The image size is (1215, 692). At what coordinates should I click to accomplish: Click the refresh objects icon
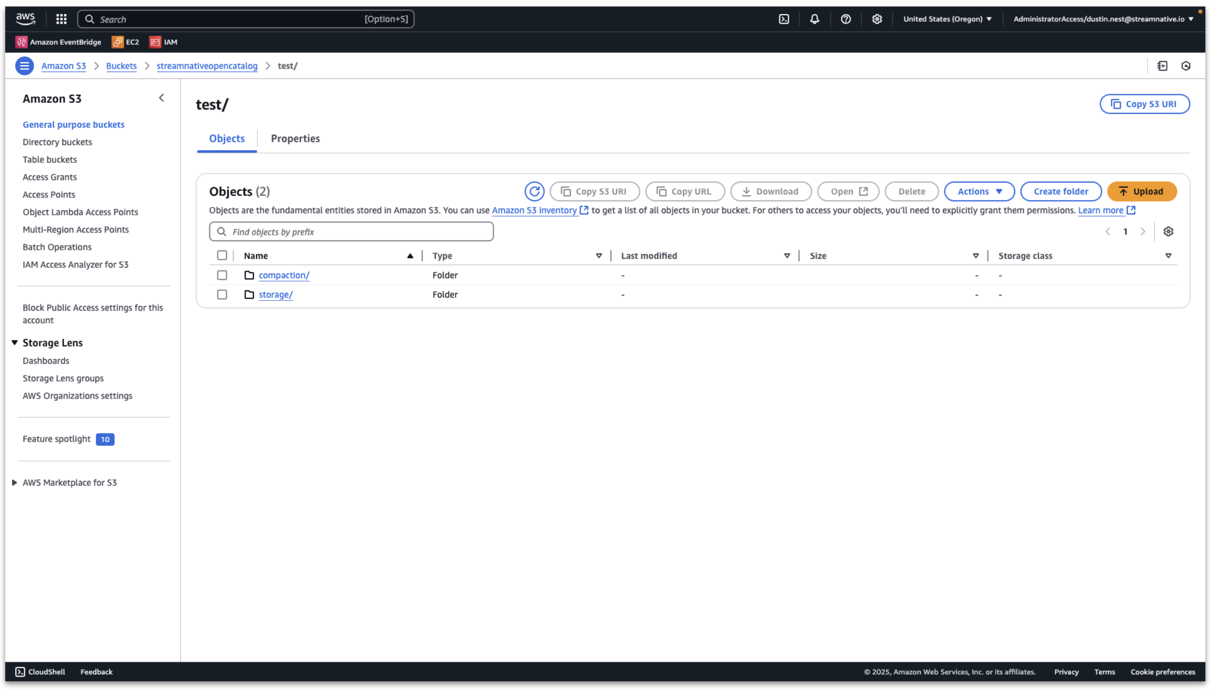pos(534,191)
